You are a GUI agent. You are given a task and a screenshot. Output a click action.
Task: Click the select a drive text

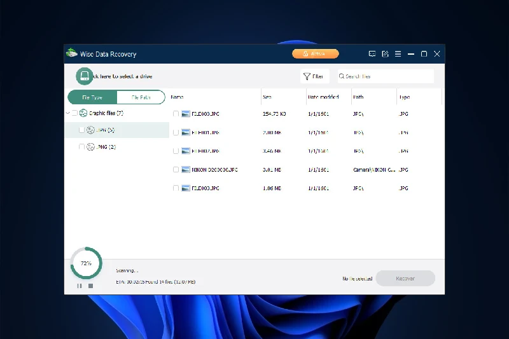(x=123, y=76)
